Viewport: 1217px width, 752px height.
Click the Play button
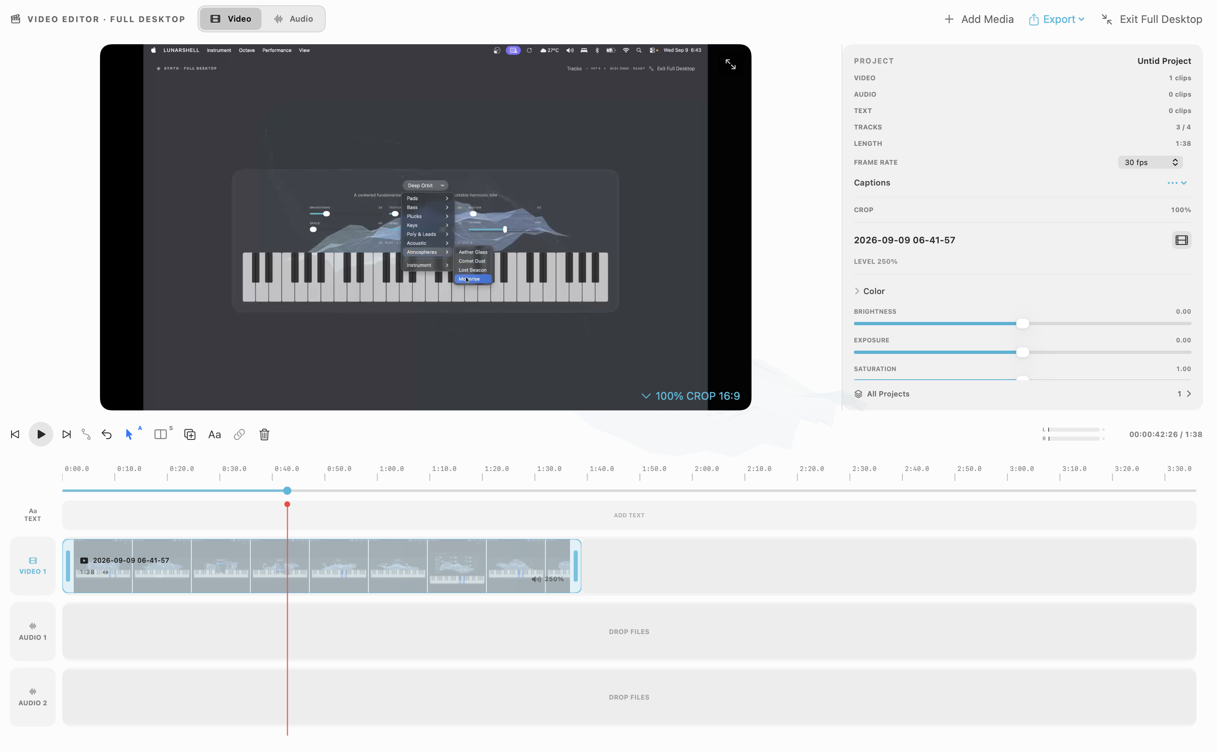(41, 434)
